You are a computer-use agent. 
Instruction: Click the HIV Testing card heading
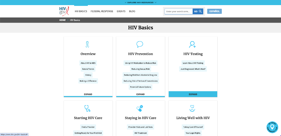click(193, 54)
